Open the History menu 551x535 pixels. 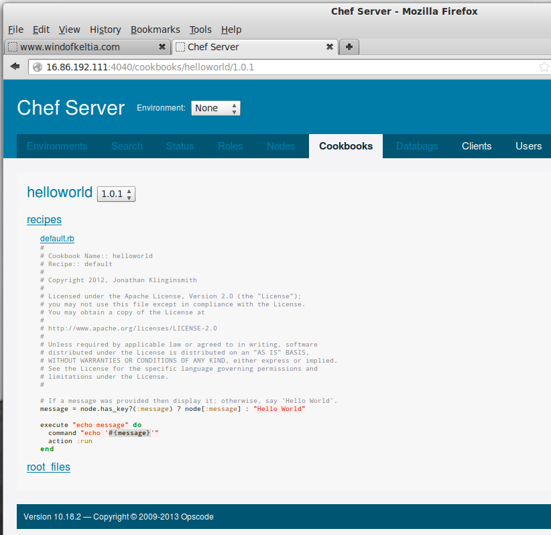pos(105,29)
